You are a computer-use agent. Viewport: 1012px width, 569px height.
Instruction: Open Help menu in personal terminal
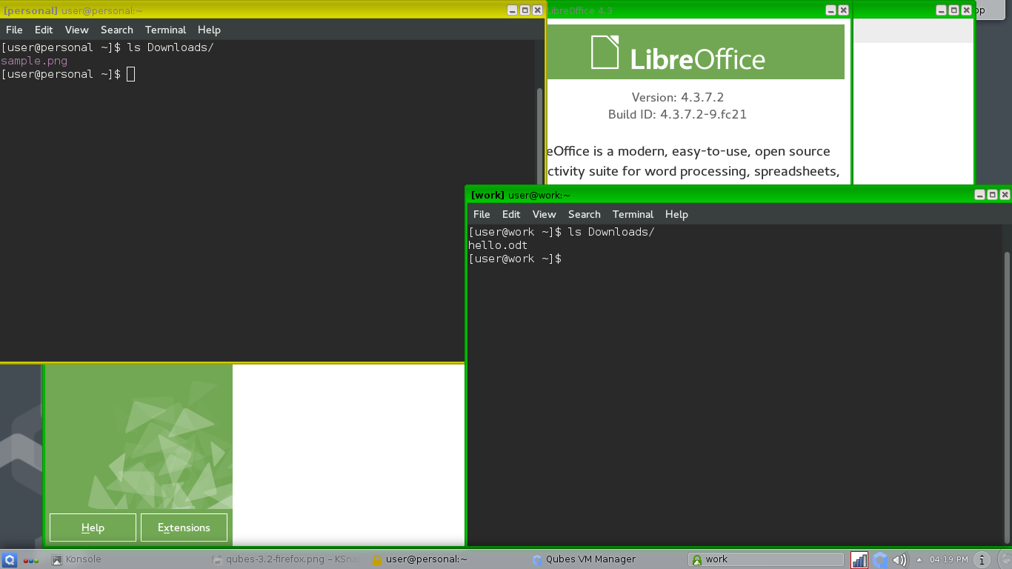tap(209, 30)
